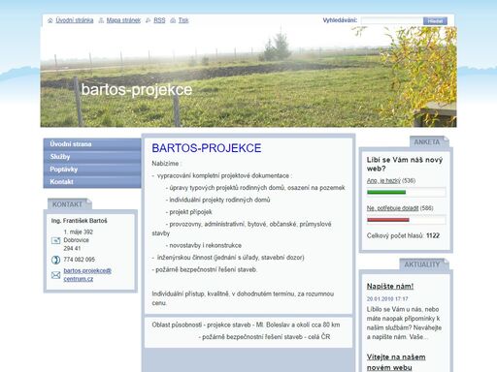The width and height of the screenshot is (497, 372).
Task: Open the Kontakt menu item
Action: (92, 182)
